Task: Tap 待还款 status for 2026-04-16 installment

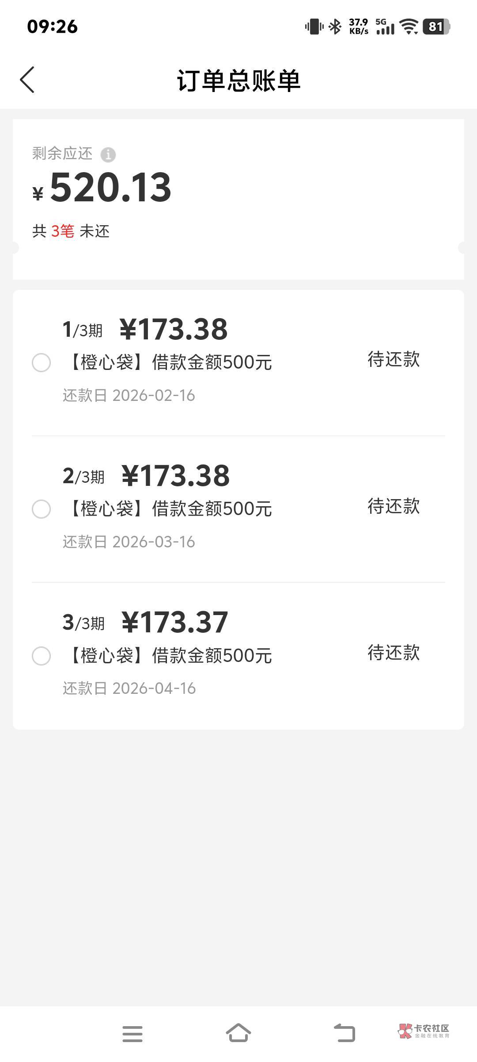Action: [393, 652]
